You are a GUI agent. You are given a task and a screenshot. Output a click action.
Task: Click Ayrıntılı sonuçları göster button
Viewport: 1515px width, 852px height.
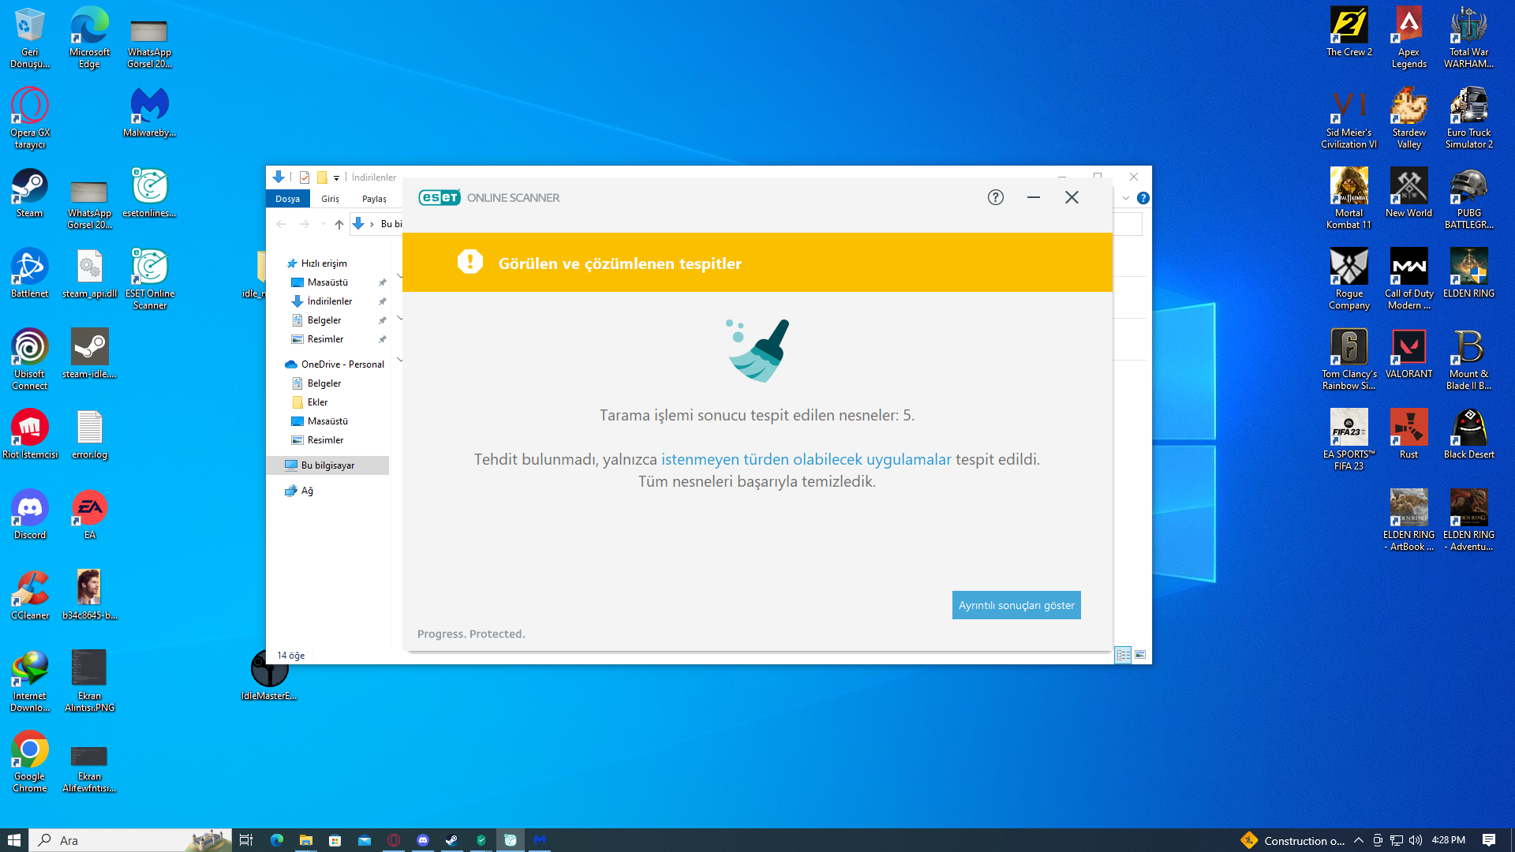[x=1016, y=605]
